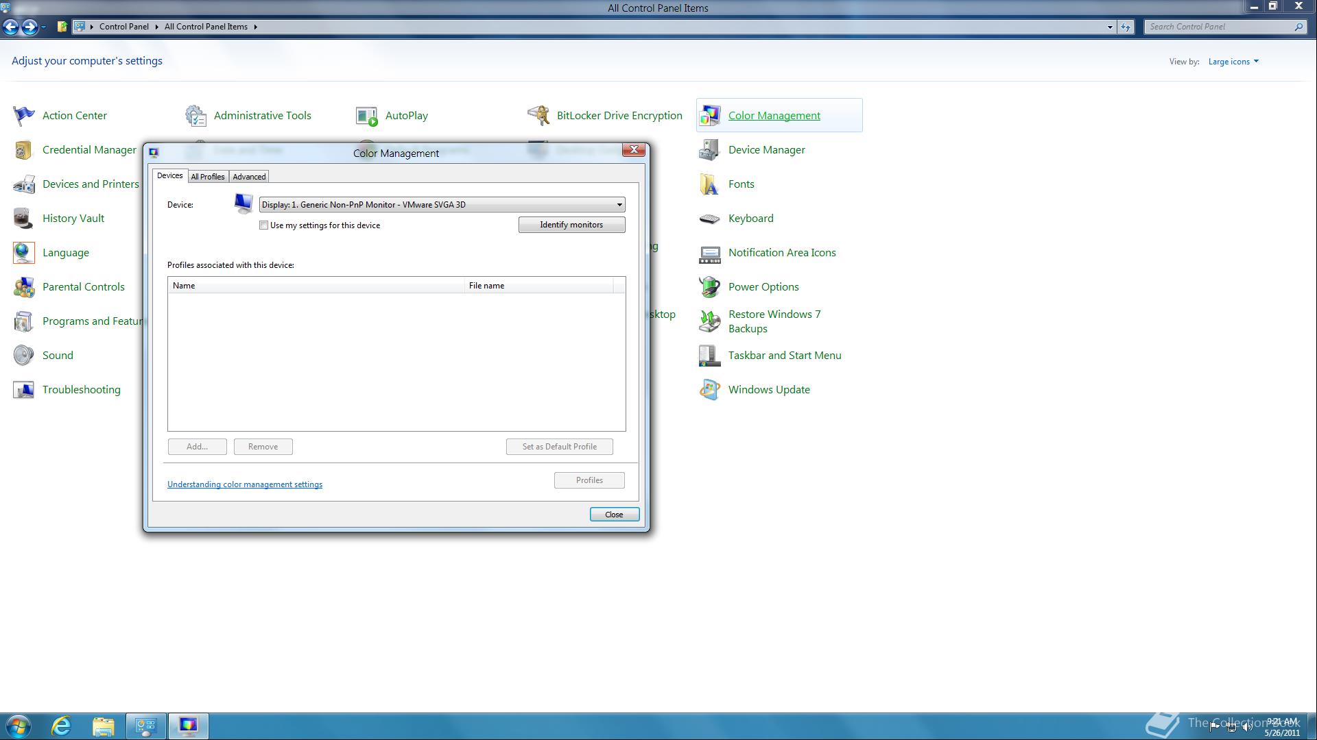This screenshot has height=740, width=1317.
Task: Open the History Vault icon
Action: 23,219
